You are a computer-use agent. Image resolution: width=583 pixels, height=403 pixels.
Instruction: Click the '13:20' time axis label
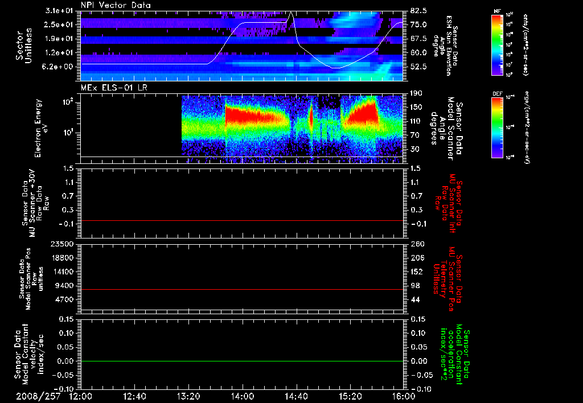tap(188, 396)
